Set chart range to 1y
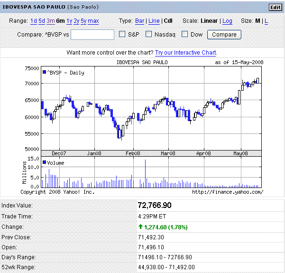285x273 pixels. (70, 21)
